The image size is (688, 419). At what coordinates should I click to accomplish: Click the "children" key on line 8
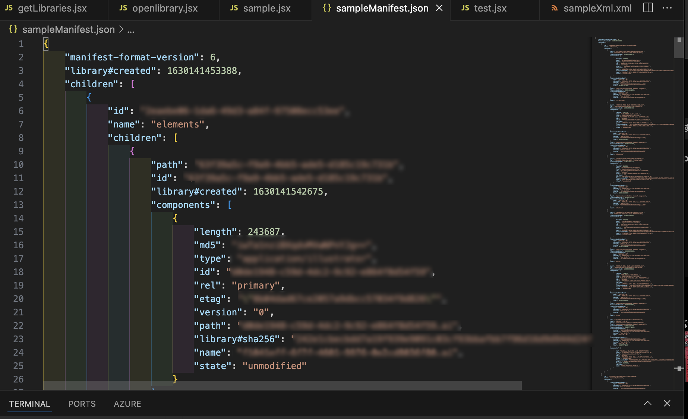pos(135,138)
